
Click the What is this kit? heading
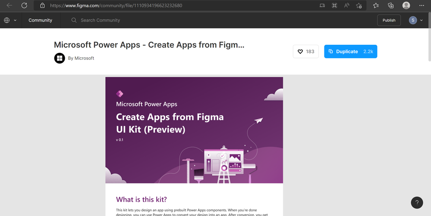(141, 199)
